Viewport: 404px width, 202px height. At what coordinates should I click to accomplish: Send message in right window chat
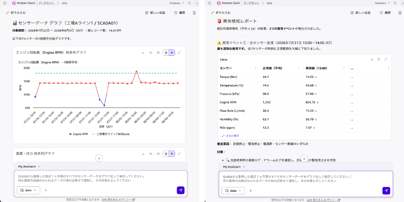(386, 190)
